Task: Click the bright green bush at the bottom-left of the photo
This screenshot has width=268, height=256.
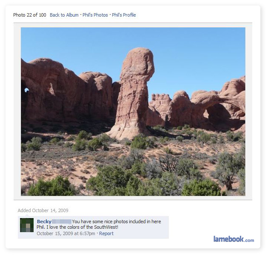Action: pyautogui.click(x=51, y=187)
